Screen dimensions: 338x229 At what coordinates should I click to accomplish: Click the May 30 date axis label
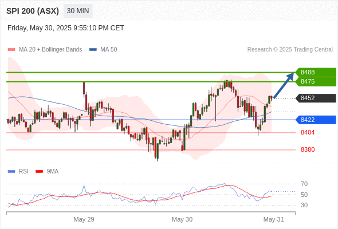point(182,219)
